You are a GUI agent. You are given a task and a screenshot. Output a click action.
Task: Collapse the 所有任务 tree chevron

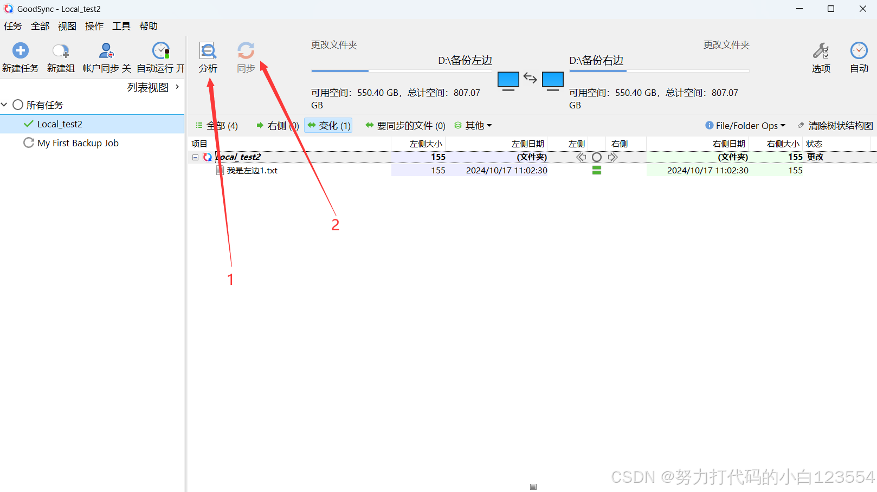[x=4, y=105]
